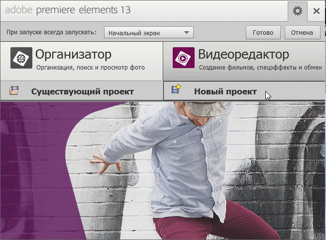This screenshot has width=326, height=240.
Task: Click the Video Editor purple play icon
Action: [x=184, y=58]
